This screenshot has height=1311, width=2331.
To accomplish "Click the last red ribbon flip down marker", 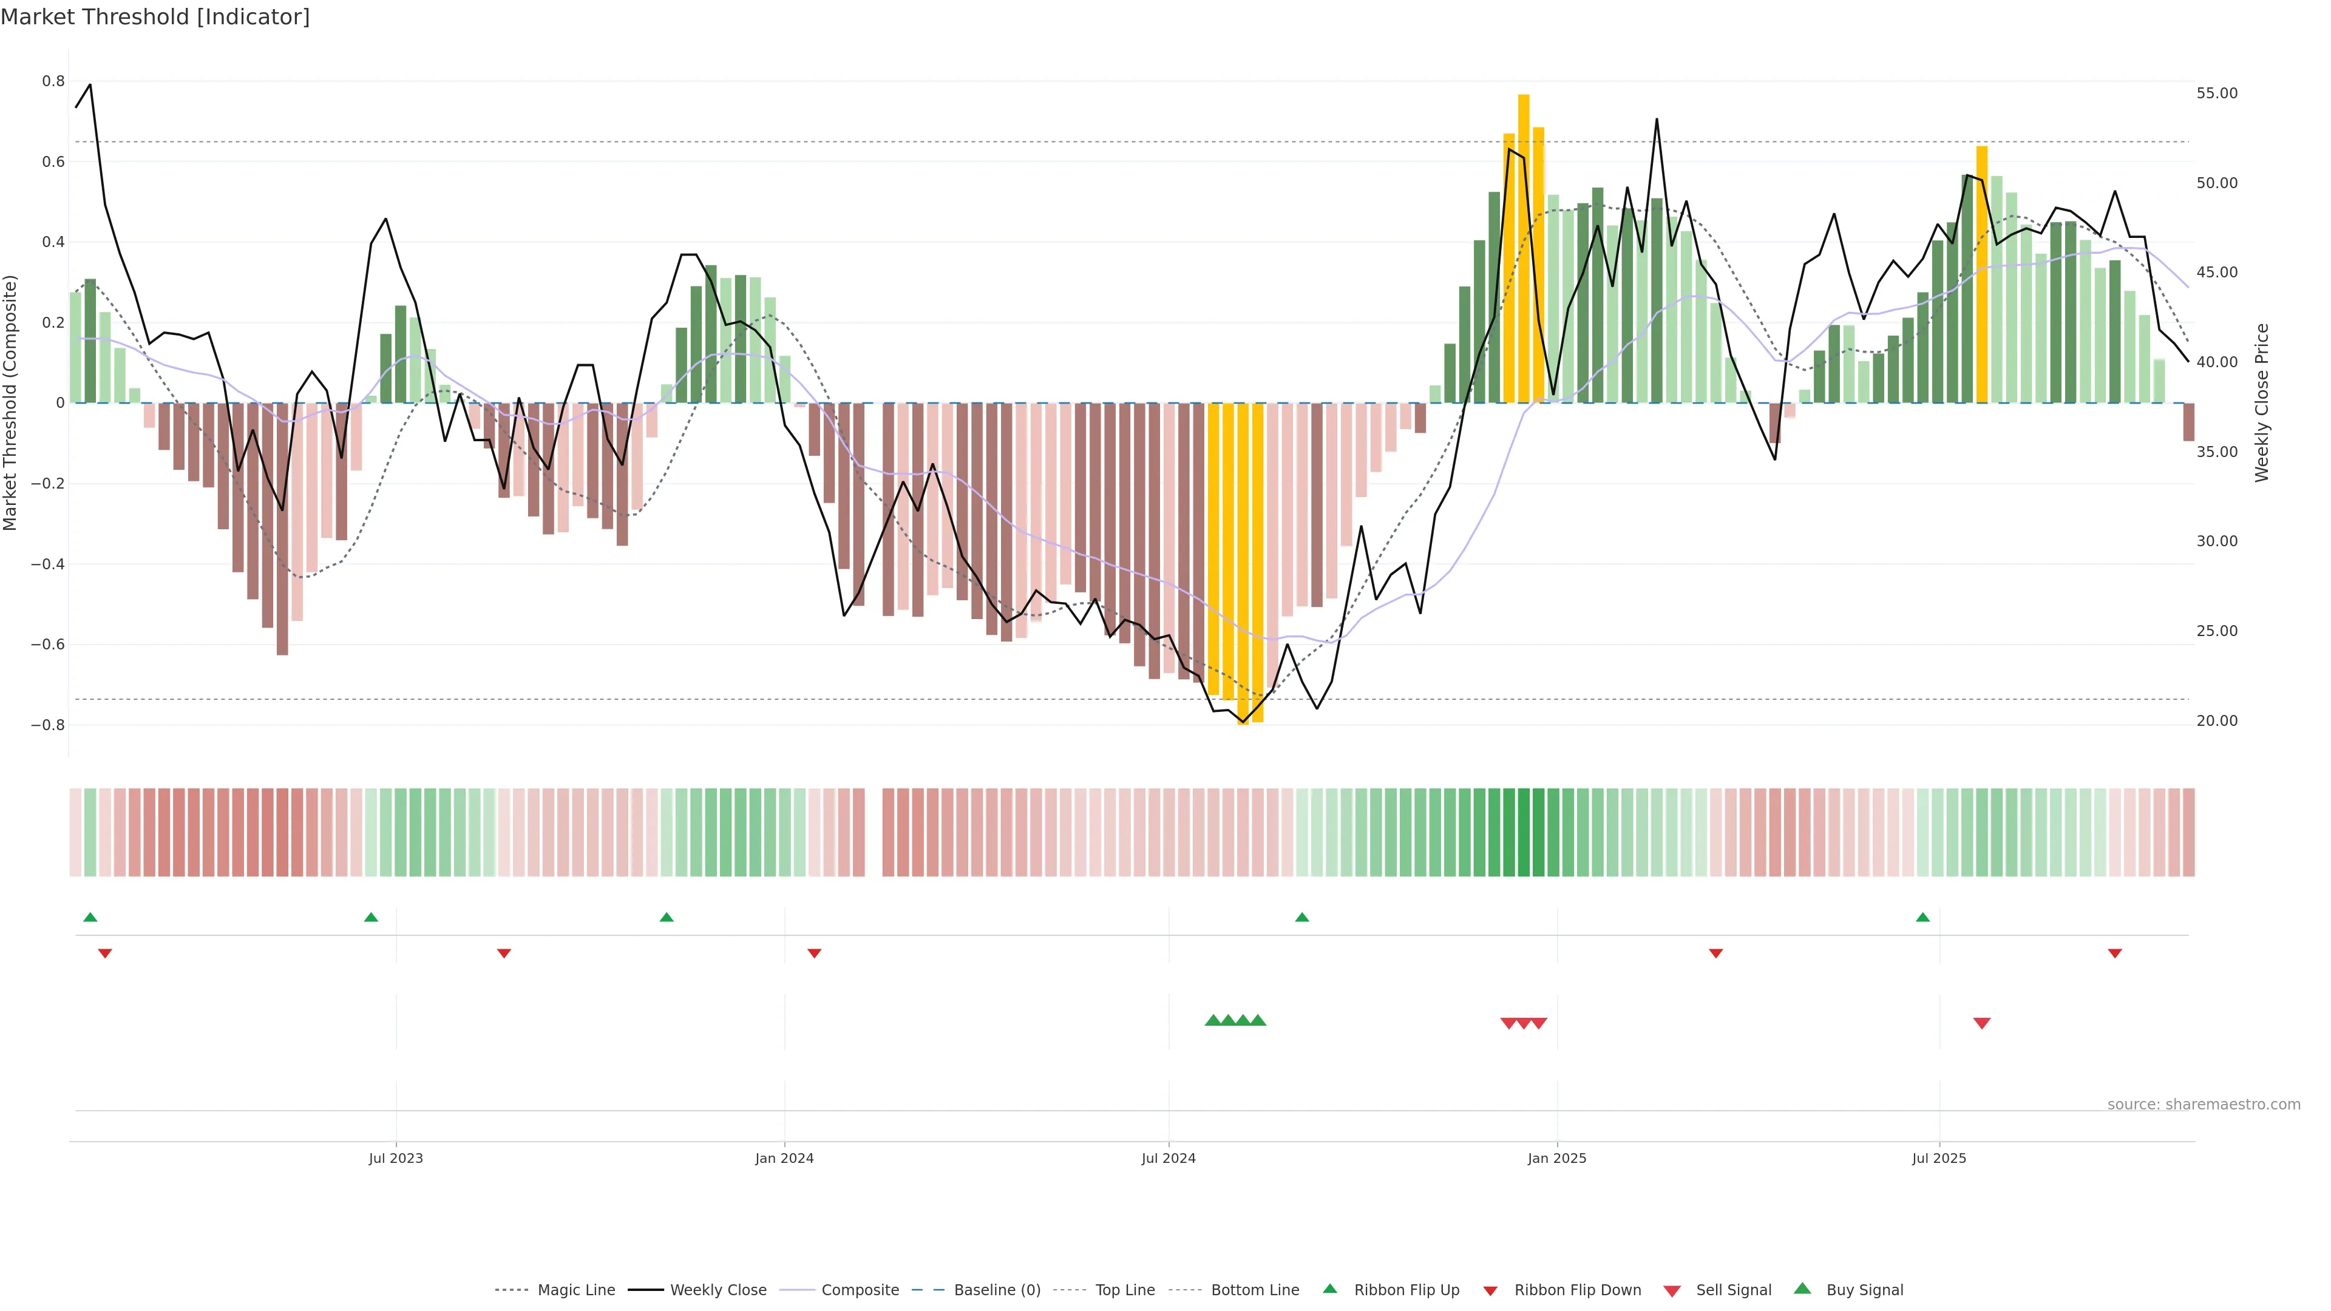I will click(x=2115, y=954).
